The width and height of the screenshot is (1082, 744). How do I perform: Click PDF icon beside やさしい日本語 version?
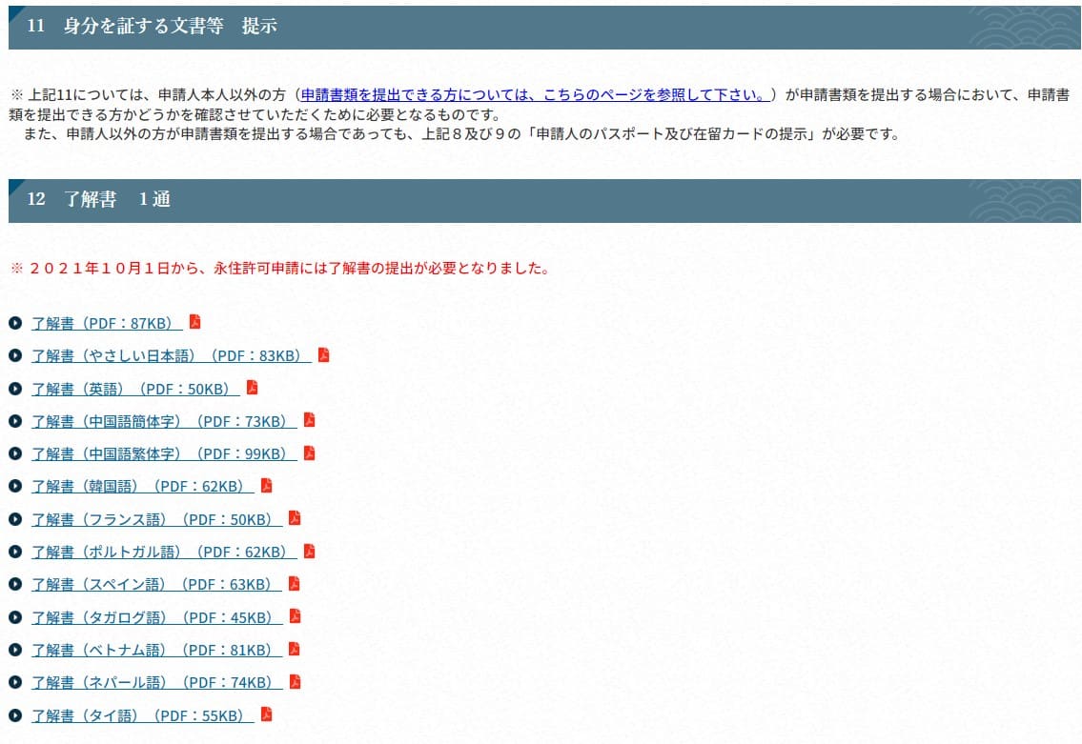(x=323, y=354)
